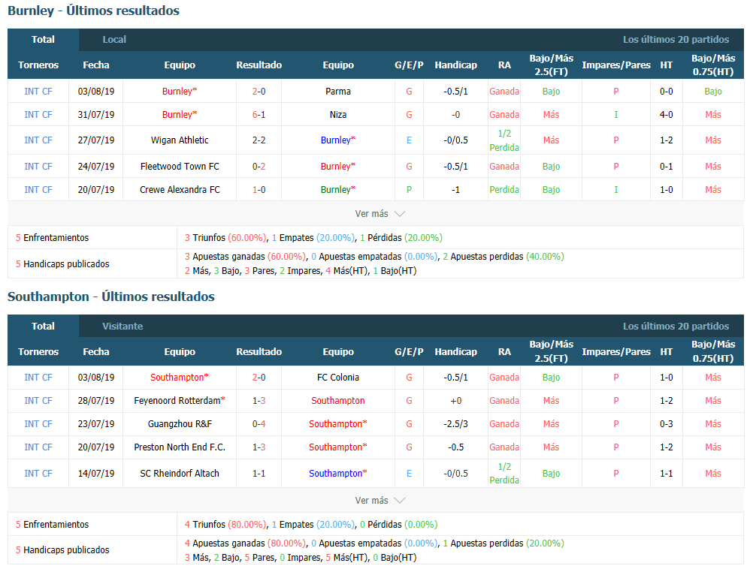Image resolution: width=750 pixels, height=566 pixels.
Task: Click the FC Colonia team name
Action: 338,378
